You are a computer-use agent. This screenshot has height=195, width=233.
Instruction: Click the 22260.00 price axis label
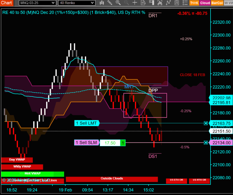click(x=221, y=61)
